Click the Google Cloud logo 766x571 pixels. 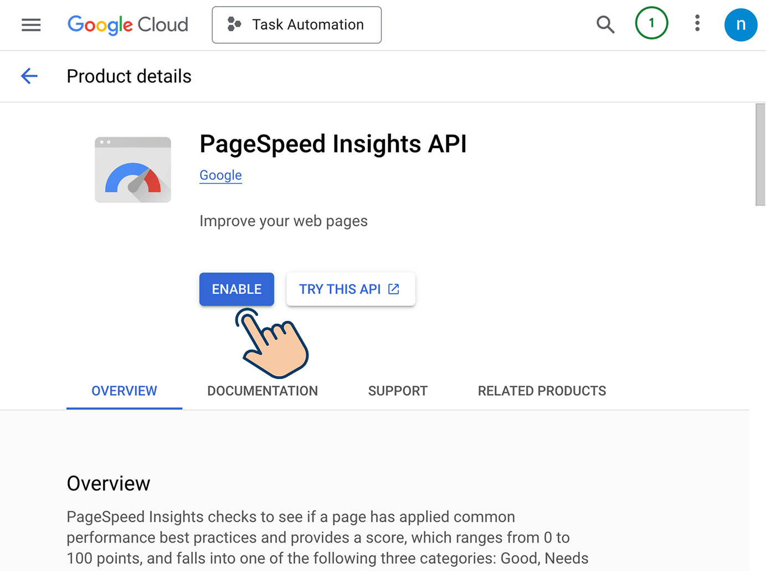[128, 25]
